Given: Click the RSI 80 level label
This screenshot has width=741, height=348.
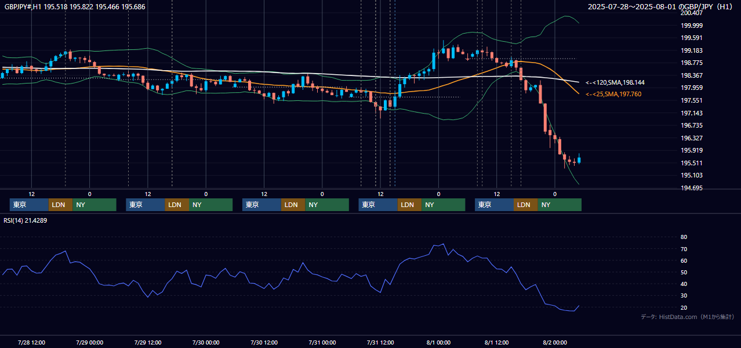Looking at the screenshot, I should 684,237.
